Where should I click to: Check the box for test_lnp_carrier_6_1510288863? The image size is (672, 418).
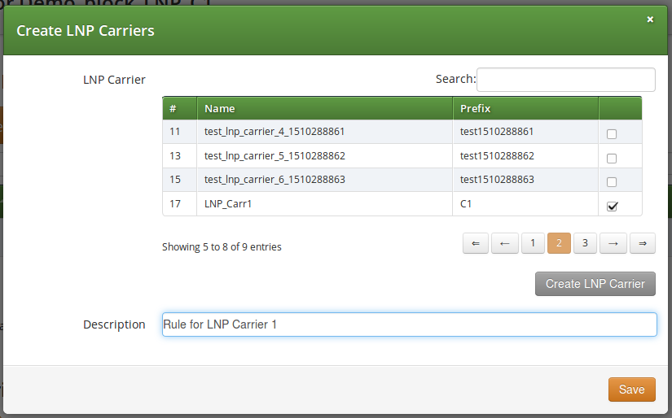tap(612, 182)
